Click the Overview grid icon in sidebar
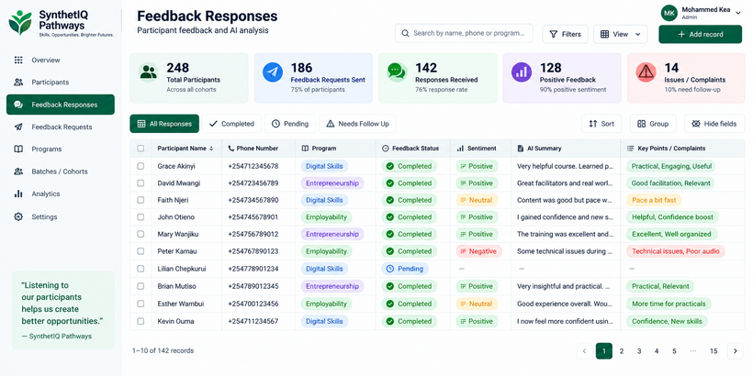This screenshot has height=376, width=753. click(x=18, y=60)
